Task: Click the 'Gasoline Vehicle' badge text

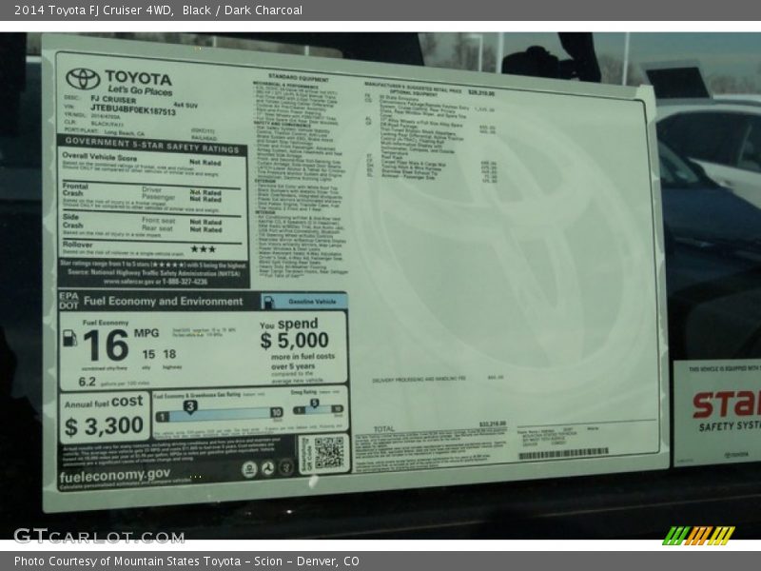Action: tap(312, 302)
